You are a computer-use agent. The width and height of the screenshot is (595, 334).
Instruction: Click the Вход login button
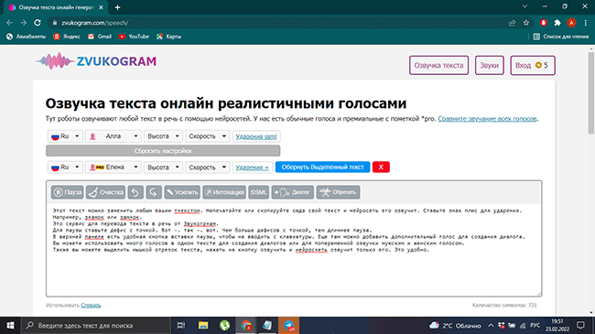coord(533,65)
